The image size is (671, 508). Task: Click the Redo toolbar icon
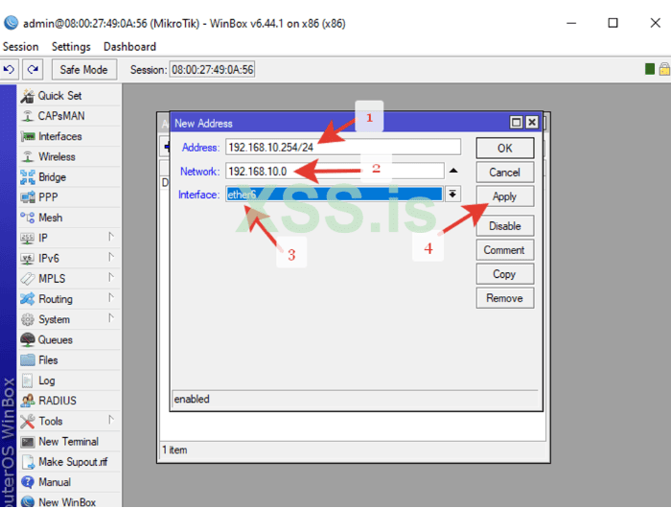coord(33,69)
